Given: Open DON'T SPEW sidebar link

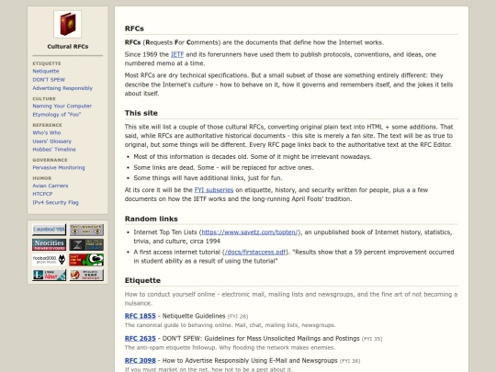Looking at the screenshot, I should click(49, 80).
